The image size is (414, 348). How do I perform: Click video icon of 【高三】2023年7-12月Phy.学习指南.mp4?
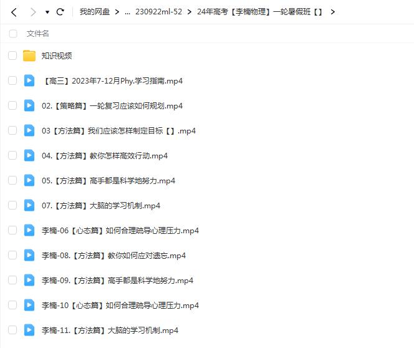[x=29, y=80]
